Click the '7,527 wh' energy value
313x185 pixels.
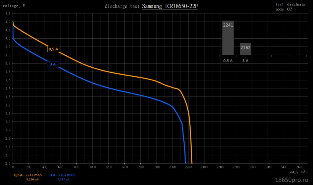click(64, 179)
